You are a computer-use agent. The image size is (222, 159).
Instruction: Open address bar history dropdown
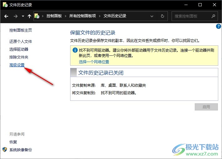[x=152, y=16]
